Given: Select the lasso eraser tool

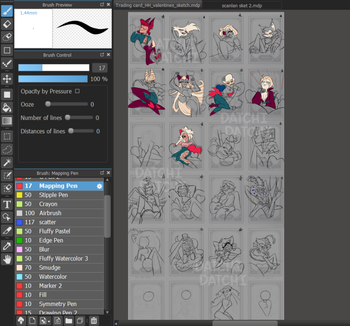Looking at the screenshot, I should [7, 37].
